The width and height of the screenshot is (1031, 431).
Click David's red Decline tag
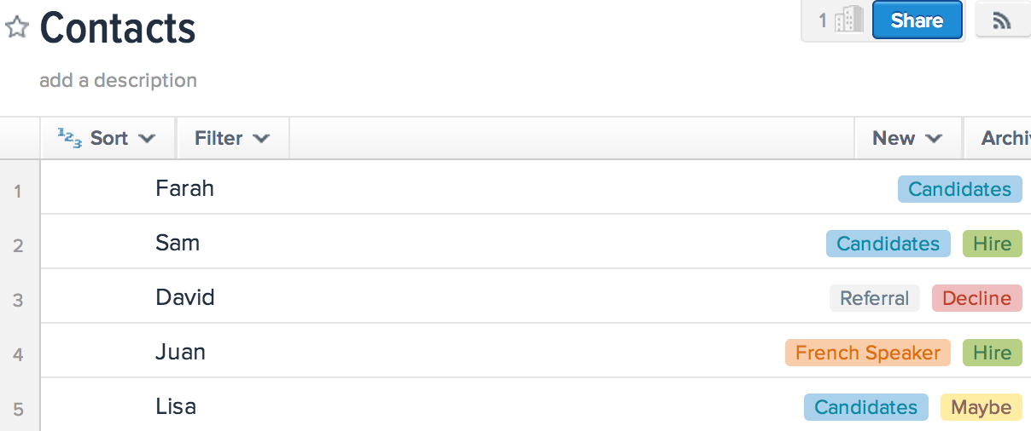[976, 298]
